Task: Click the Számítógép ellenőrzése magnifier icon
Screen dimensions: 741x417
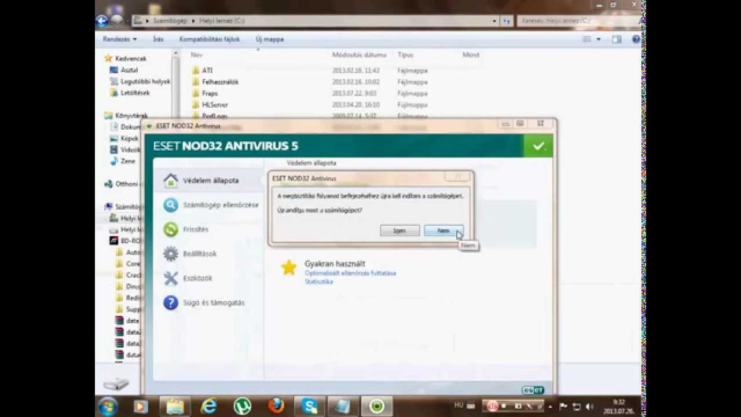Action: coord(170,205)
